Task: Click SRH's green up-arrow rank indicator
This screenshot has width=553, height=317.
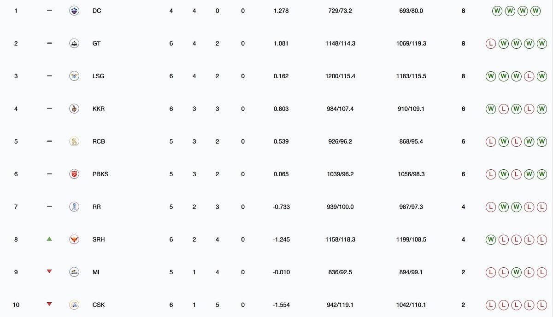Action: (x=49, y=239)
